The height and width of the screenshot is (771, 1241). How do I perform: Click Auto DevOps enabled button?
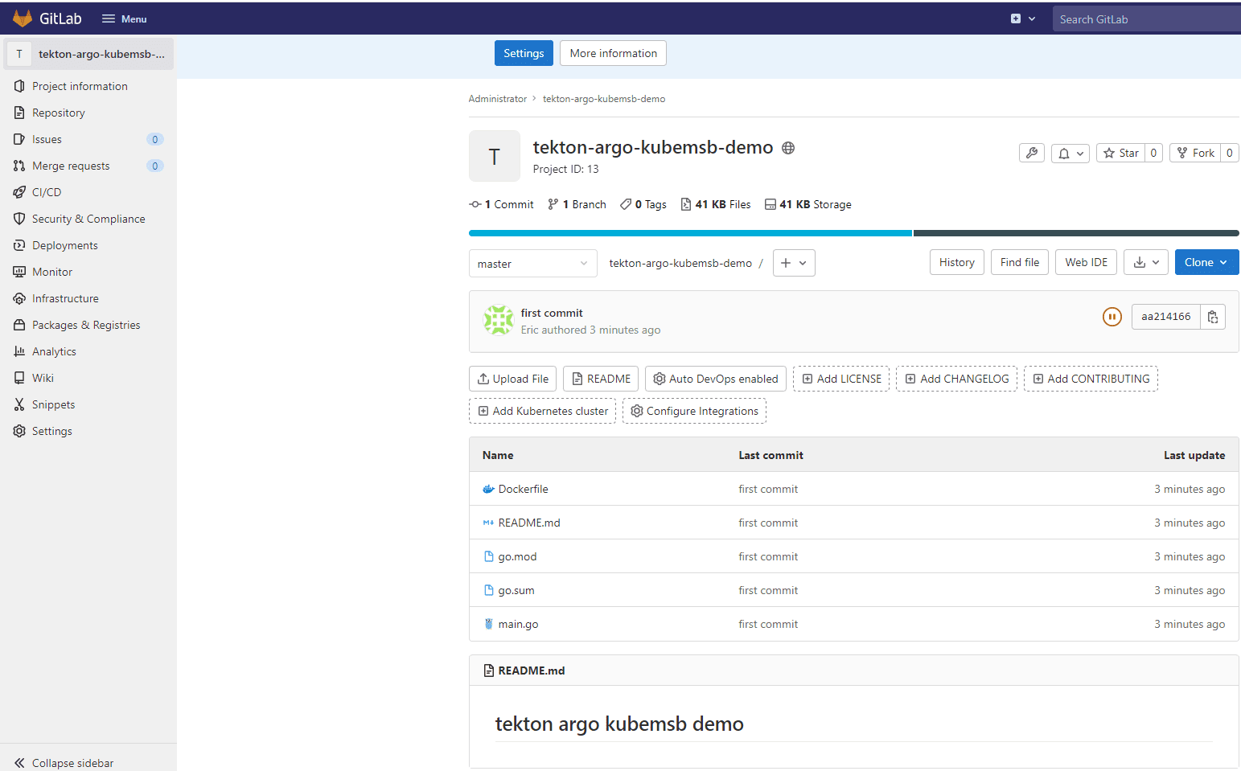(716, 379)
